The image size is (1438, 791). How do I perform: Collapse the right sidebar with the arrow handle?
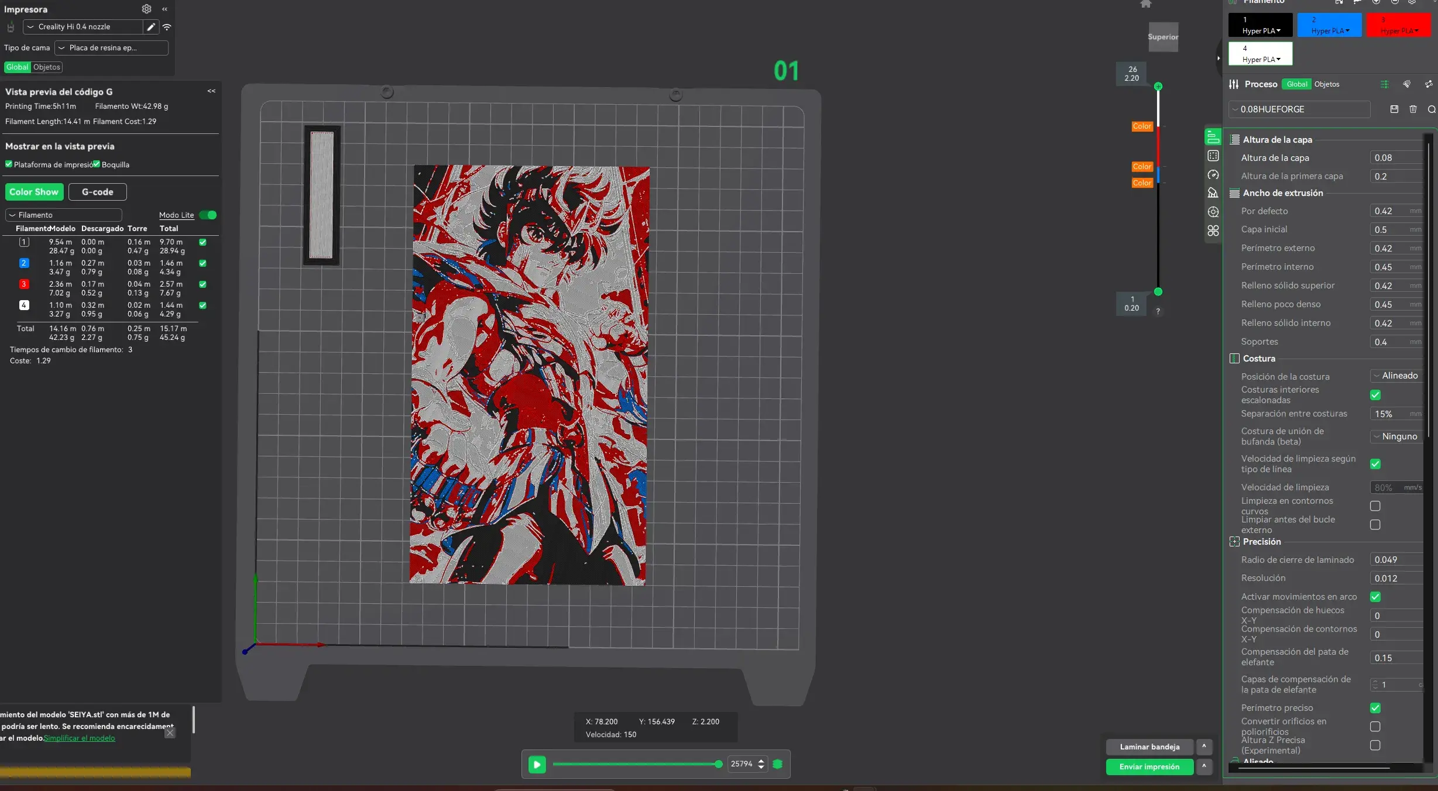pyautogui.click(x=1219, y=59)
